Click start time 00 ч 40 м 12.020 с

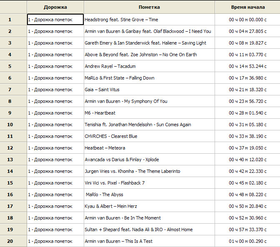pyautogui.click(x=247, y=160)
